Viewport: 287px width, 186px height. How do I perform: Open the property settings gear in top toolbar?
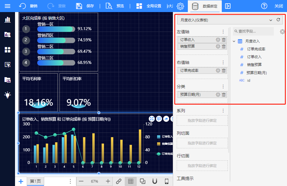[x=180, y=6]
